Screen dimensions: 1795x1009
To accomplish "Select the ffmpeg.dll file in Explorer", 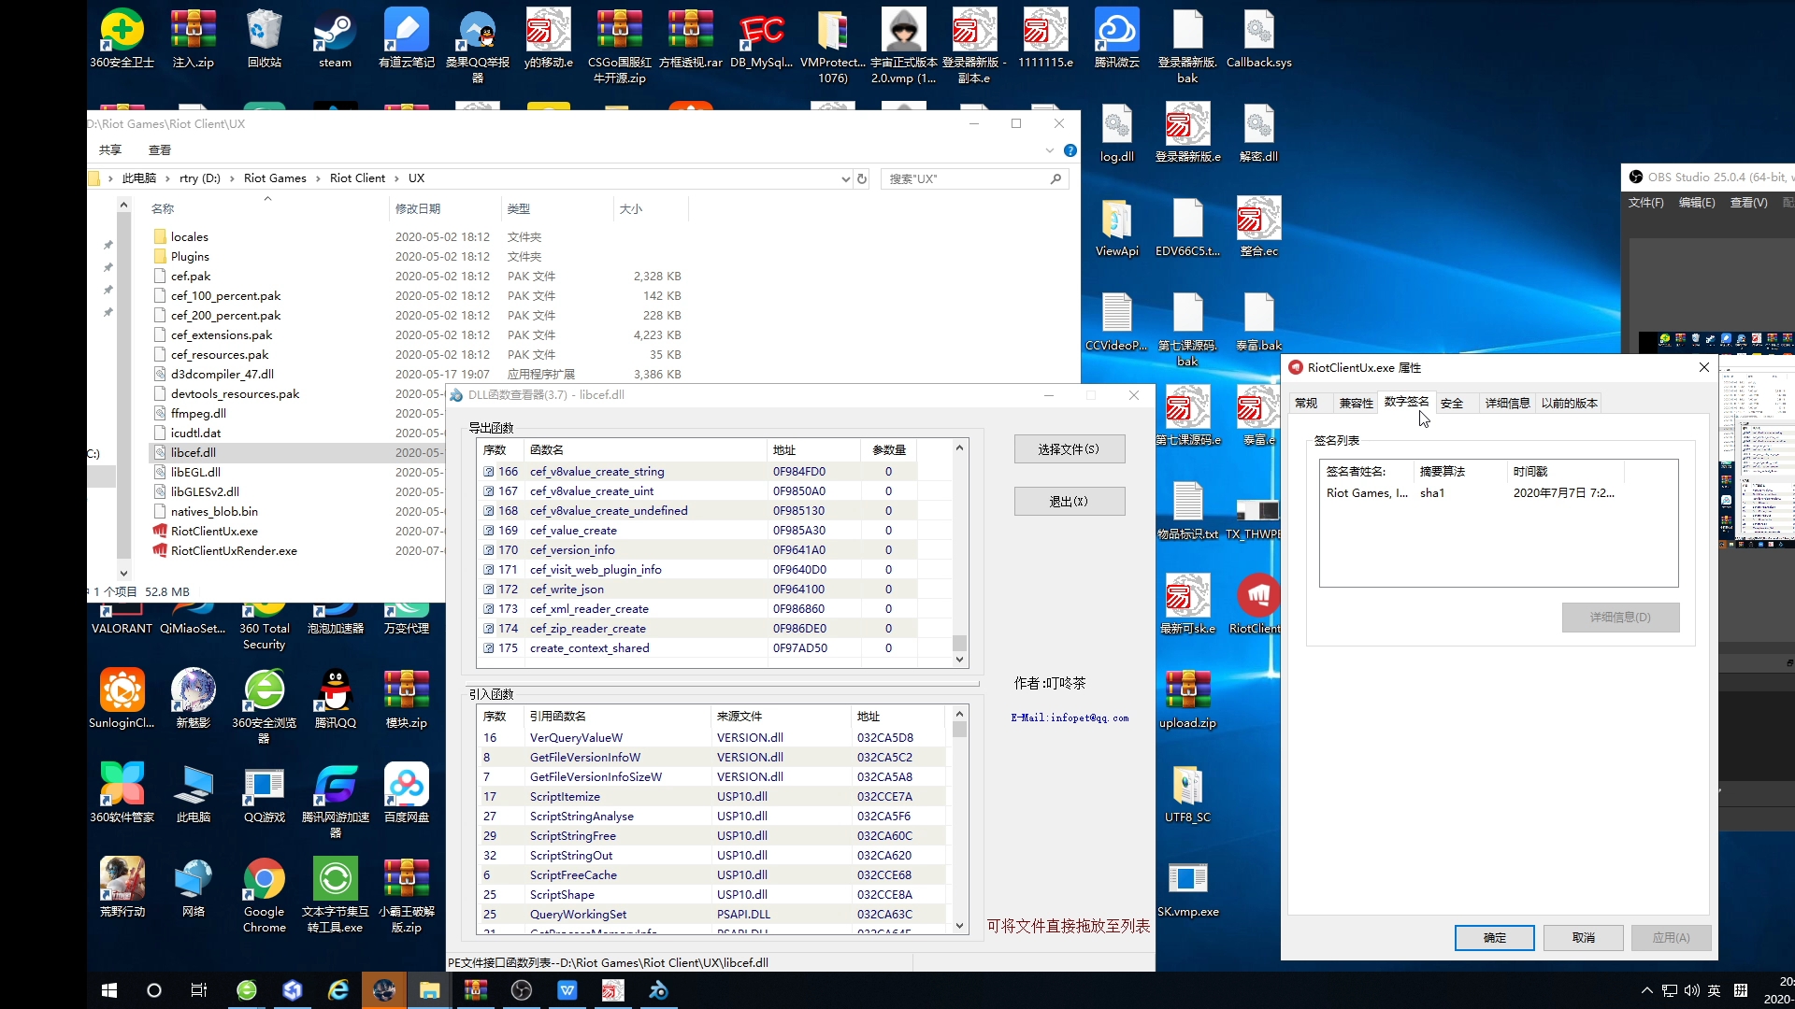I will pyautogui.click(x=198, y=414).
